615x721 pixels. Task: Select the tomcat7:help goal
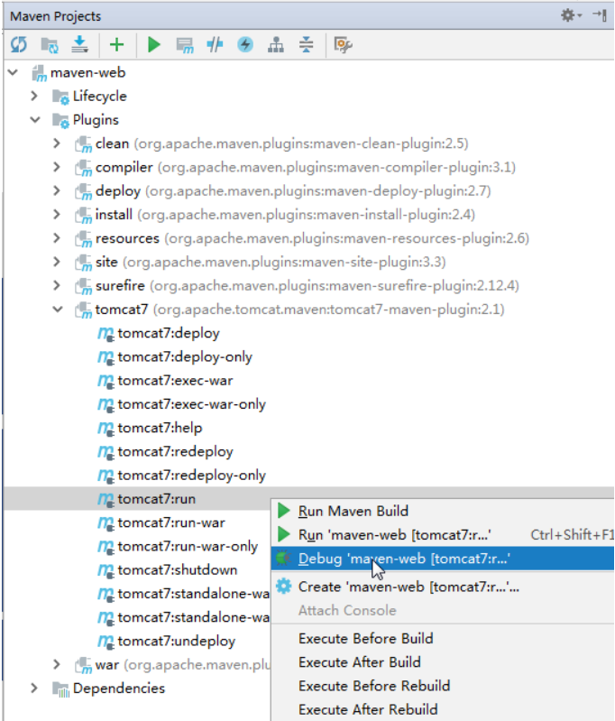(x=160, y=428)
